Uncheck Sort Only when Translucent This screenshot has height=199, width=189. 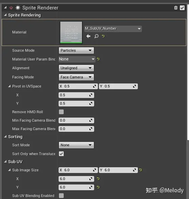(61, 154)
